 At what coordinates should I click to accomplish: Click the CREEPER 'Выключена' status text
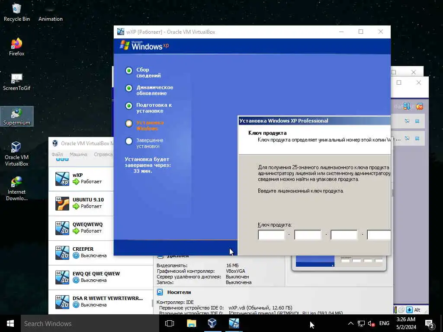pyautogui.click(x=94, y=255)
